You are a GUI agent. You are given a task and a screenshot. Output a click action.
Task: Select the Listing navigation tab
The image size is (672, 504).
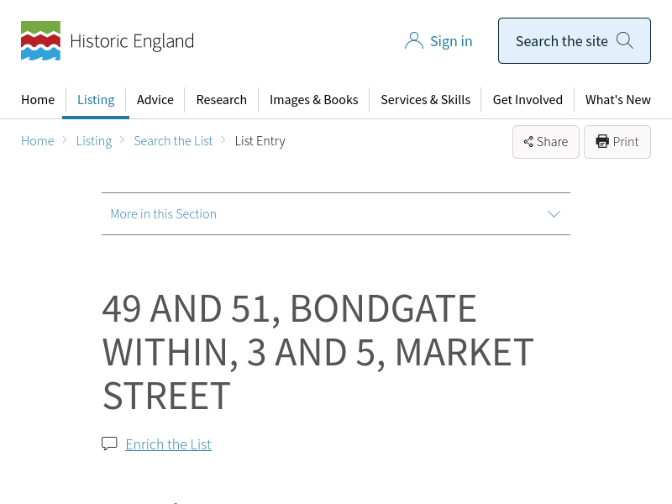96,99
